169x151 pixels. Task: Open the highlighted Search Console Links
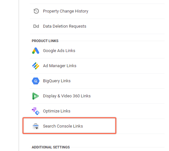[x=69, y=126]
